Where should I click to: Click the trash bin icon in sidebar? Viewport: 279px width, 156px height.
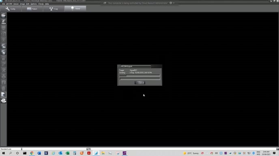coord(3,88)
